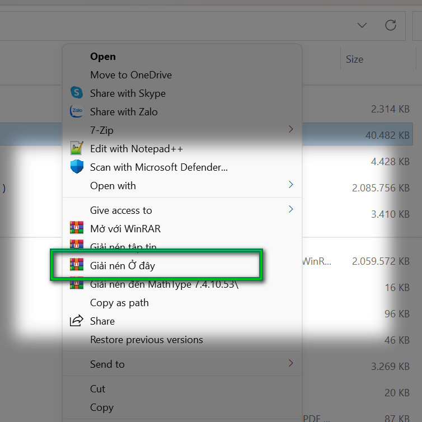Click the Zalo icon beside Share with Zalo
Image resolution: width=422 pixels, height=422 pixels.
coord(77,111)
